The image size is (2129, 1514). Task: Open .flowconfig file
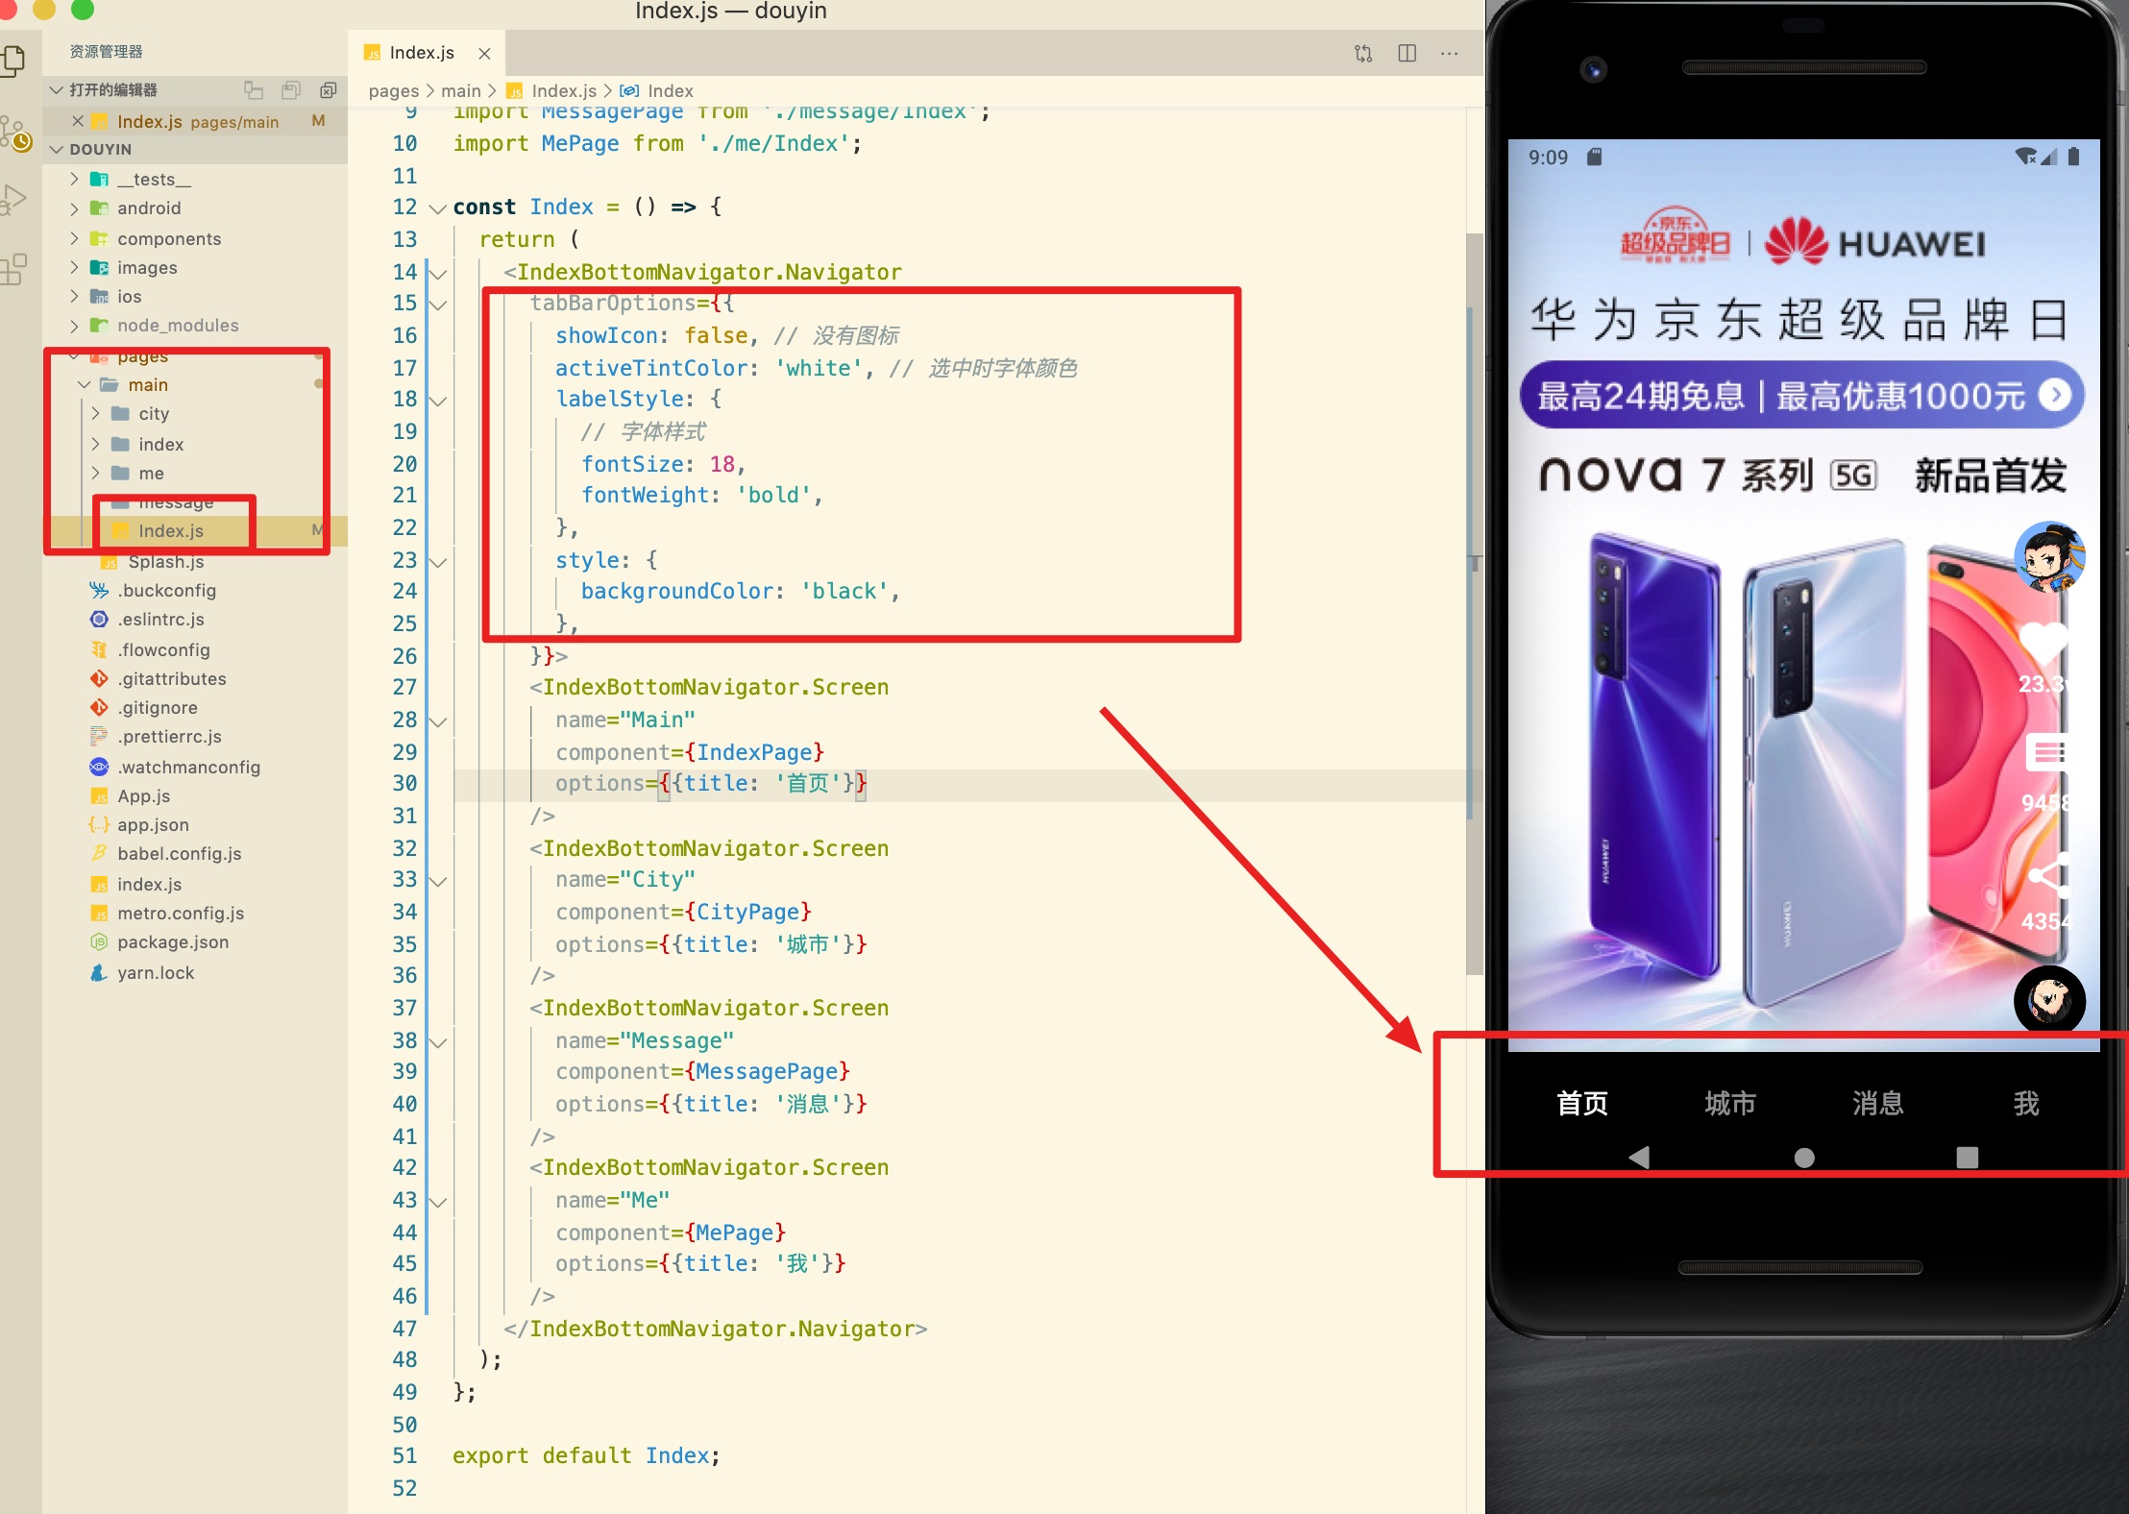click(163, 650)
